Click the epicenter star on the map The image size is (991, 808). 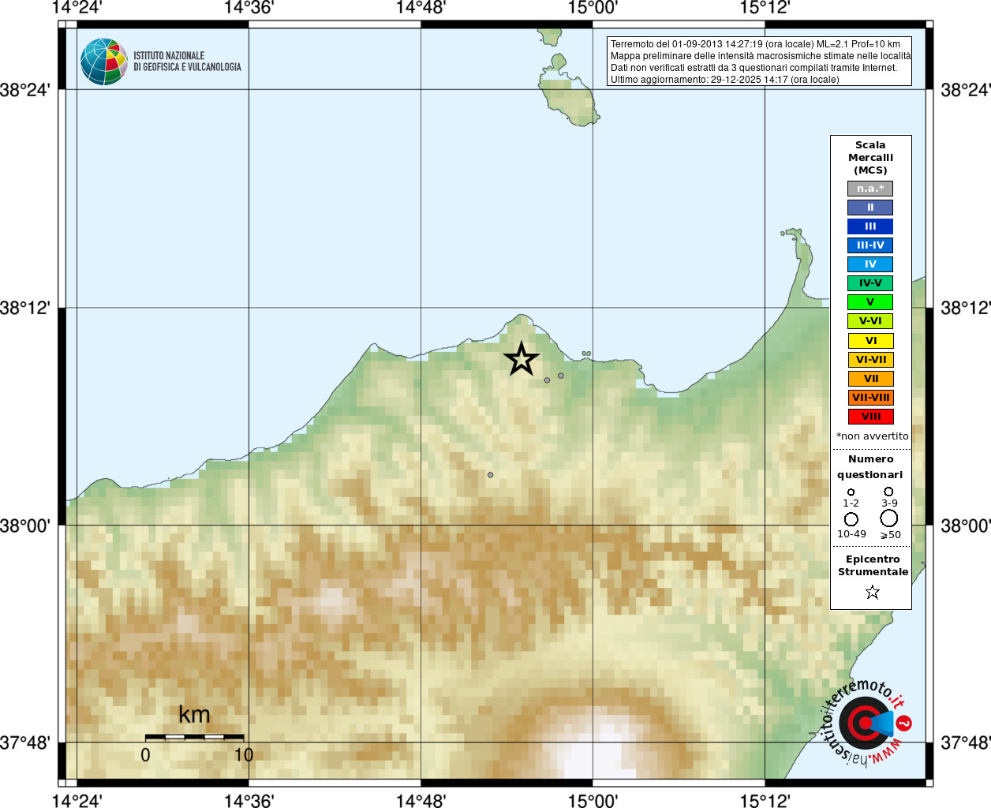(521, 359)
